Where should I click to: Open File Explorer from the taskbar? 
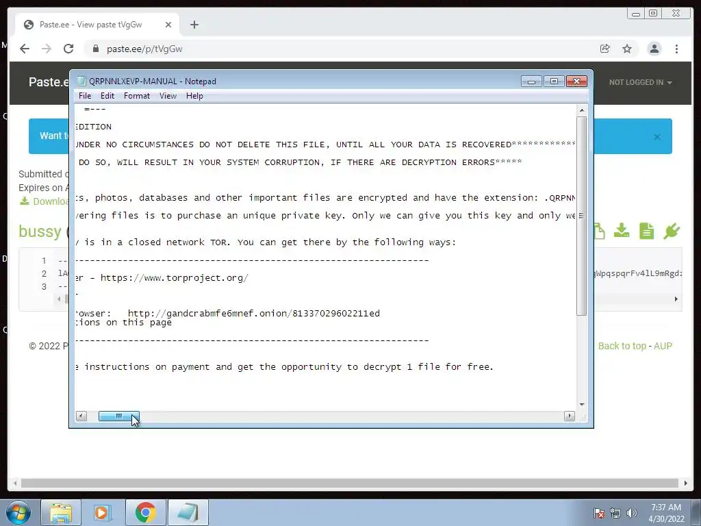coord(61,512)
